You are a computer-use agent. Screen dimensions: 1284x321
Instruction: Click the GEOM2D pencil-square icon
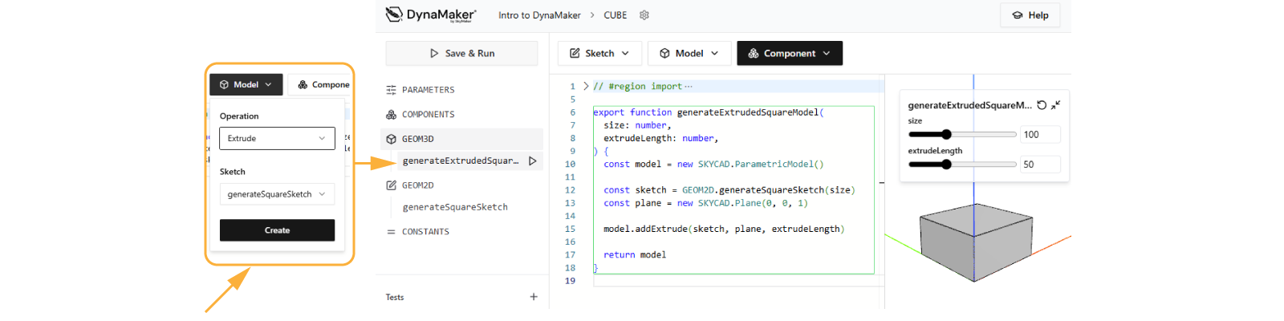point(391,185)
